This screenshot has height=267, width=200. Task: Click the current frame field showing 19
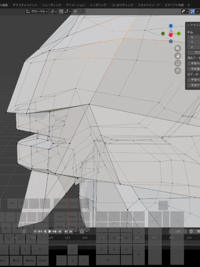[x=178, y=231]
